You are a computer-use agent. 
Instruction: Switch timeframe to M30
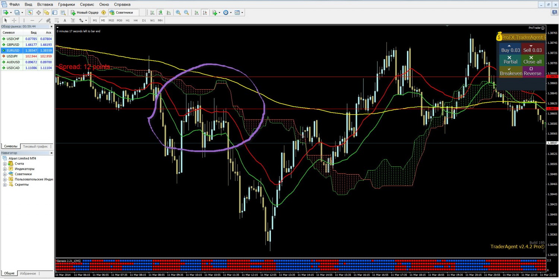click(119, 20)
